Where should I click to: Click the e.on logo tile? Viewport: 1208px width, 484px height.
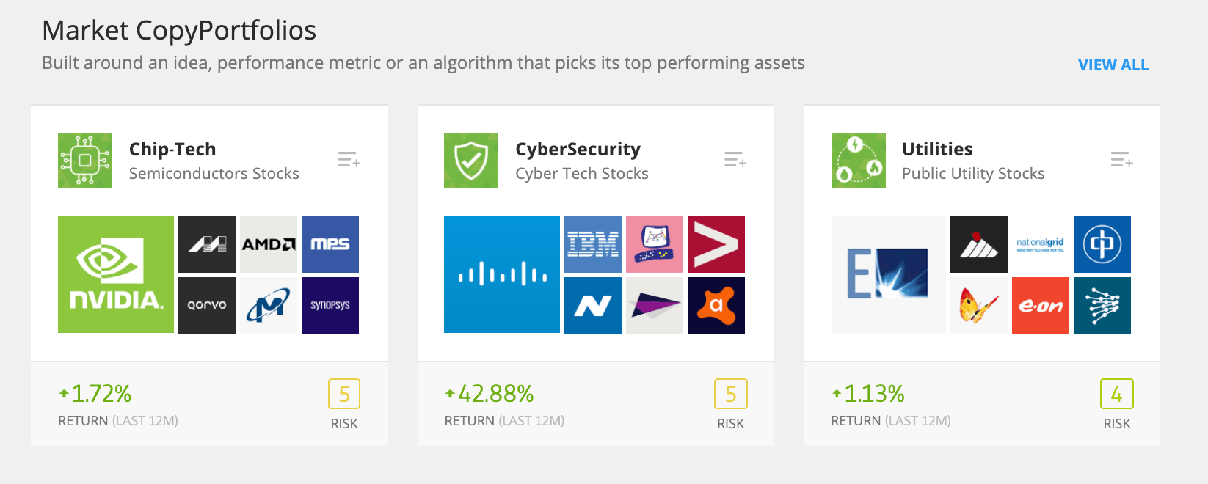(x=1040, y=306)
